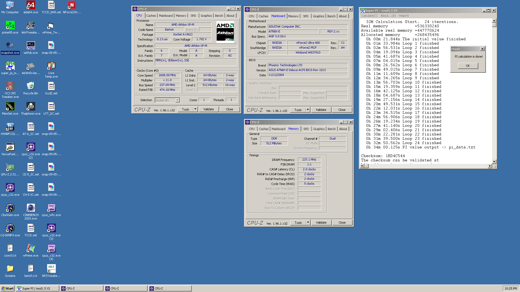The height and width of the screenshot is (292, 520).
Task: Open the SPD tab in CPU window
Action: tap(193, 16)
